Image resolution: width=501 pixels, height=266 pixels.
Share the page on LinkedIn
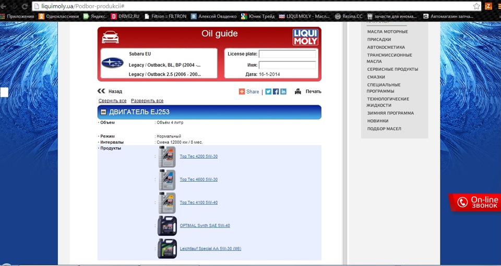[x=283, y=92]
